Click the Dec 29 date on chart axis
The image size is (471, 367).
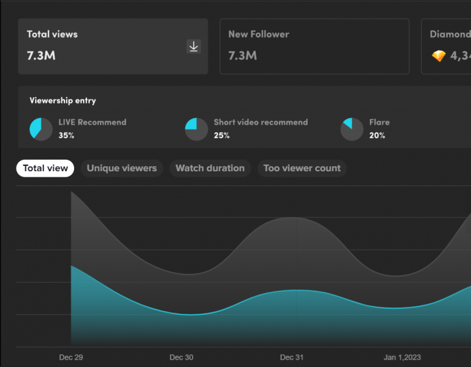(71, 357)
